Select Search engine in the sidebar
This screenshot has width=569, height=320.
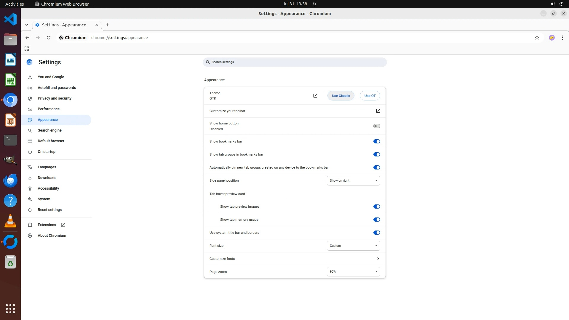[49, 130]
